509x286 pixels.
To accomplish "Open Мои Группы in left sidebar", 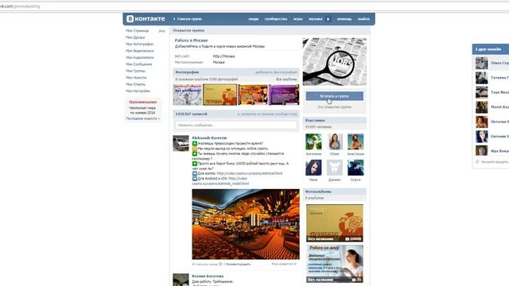I will tap(135, 71).
